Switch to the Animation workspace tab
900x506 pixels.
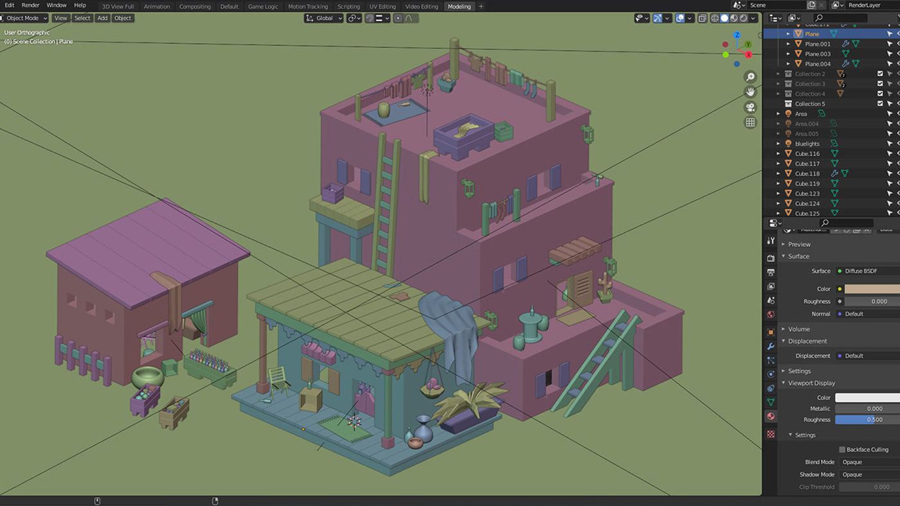pos(157,6)
